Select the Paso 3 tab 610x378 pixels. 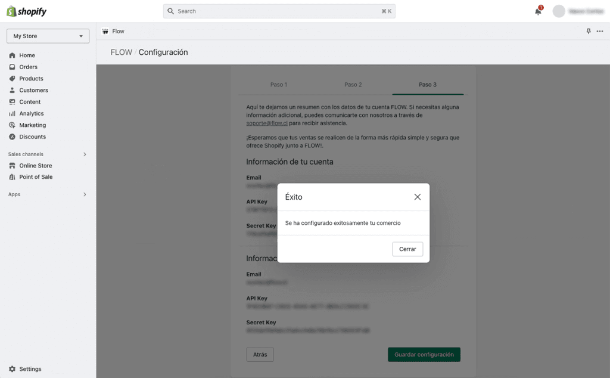tap(428, 85)
